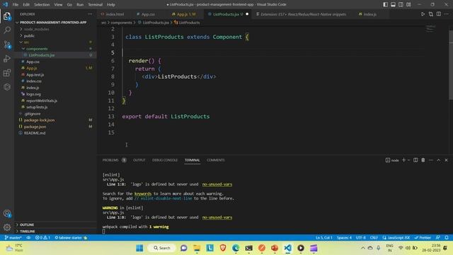Click Prettier status bar item
The image size is (453, 255).
coord(423,238)
